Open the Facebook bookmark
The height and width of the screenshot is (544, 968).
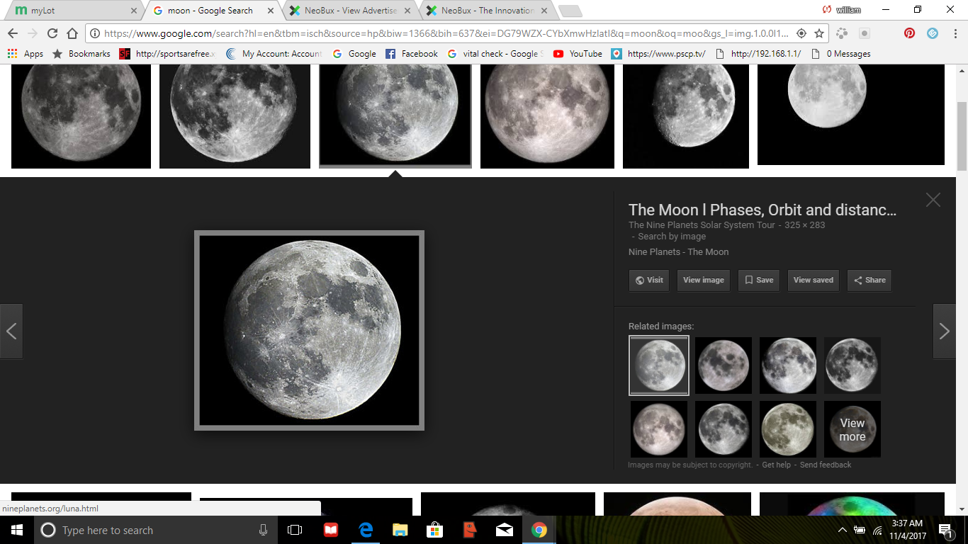point(412,54)
